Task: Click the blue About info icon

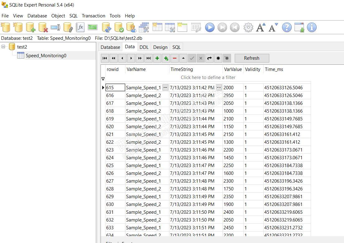Action: (x=312, y=27)
